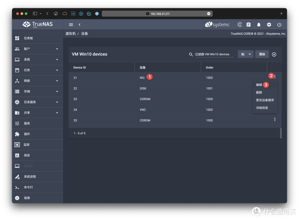Clear the filter with circled X
Viewport: 299px width, 219px height.
pyautogui.click(x=274, y=54)
